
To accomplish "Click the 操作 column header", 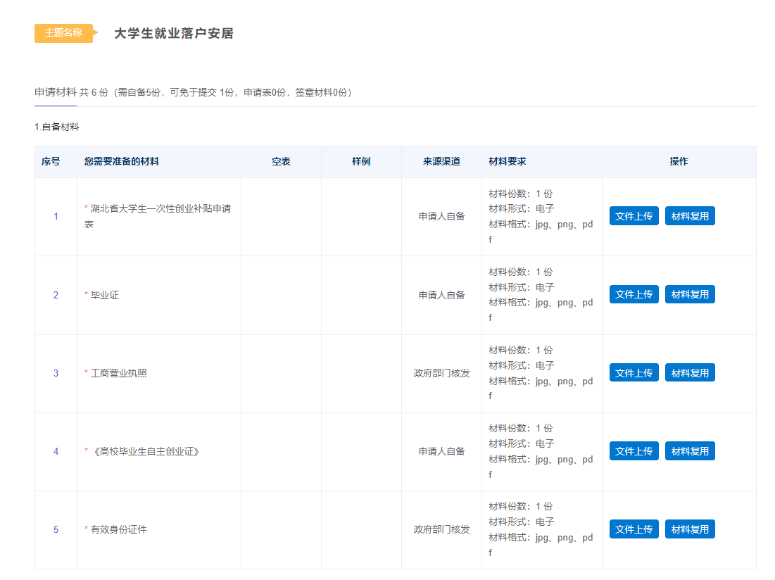I will [679, 161].
